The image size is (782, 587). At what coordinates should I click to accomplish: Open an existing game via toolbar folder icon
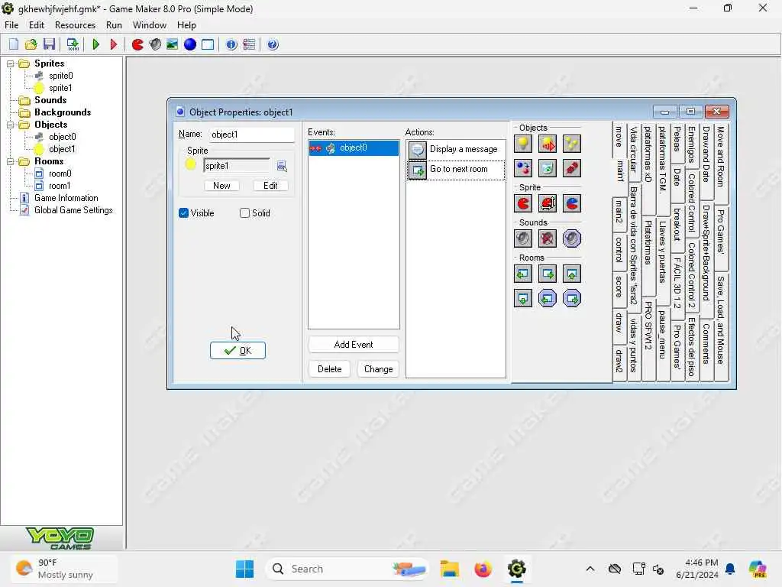coord(31,44)
